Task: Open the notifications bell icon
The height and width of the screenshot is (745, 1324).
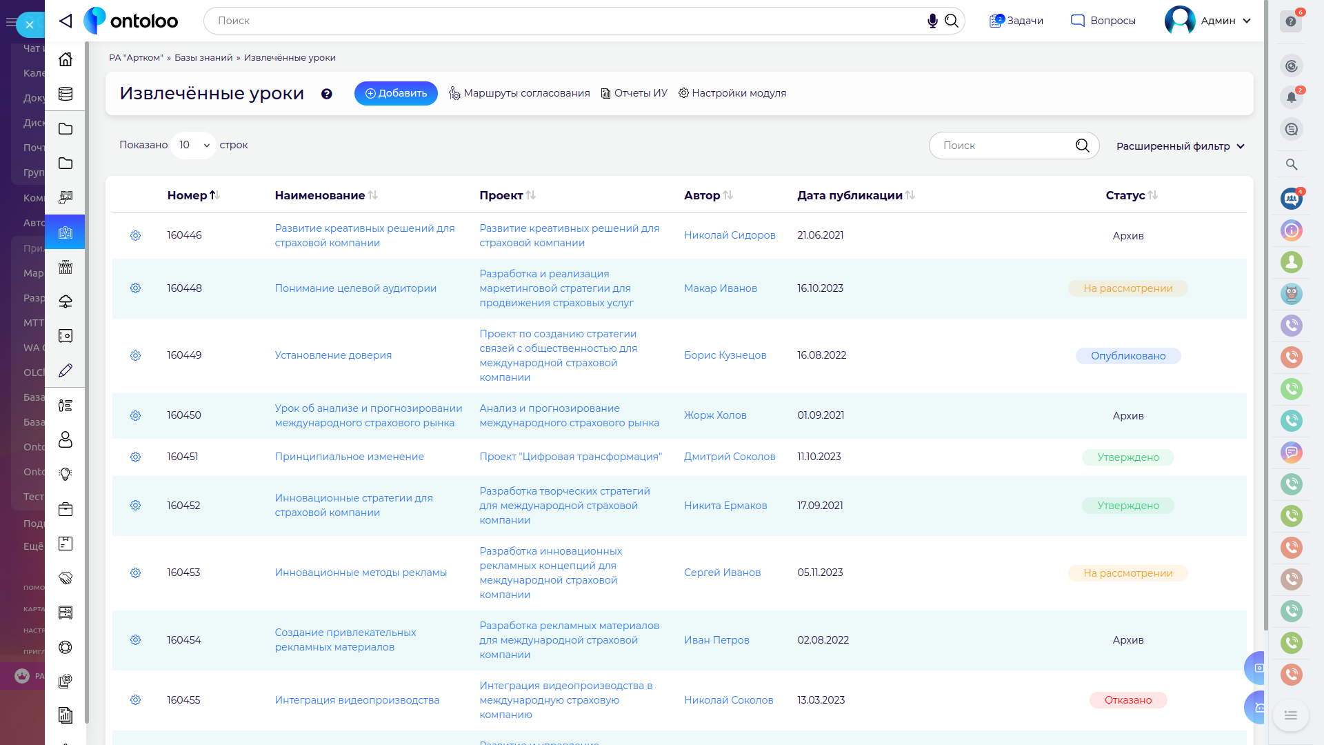Action: (x=1291, y=97)
